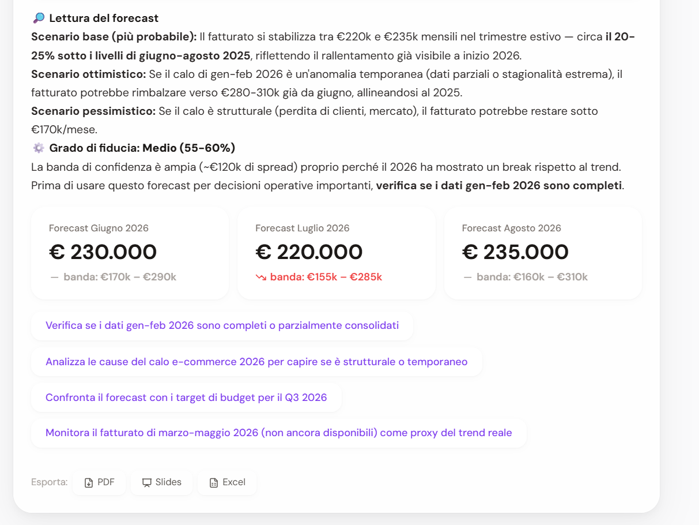Viewport: 699px width, 525px height.
Task: Click the € 220.000 forecast value
Action: (309, 252)
